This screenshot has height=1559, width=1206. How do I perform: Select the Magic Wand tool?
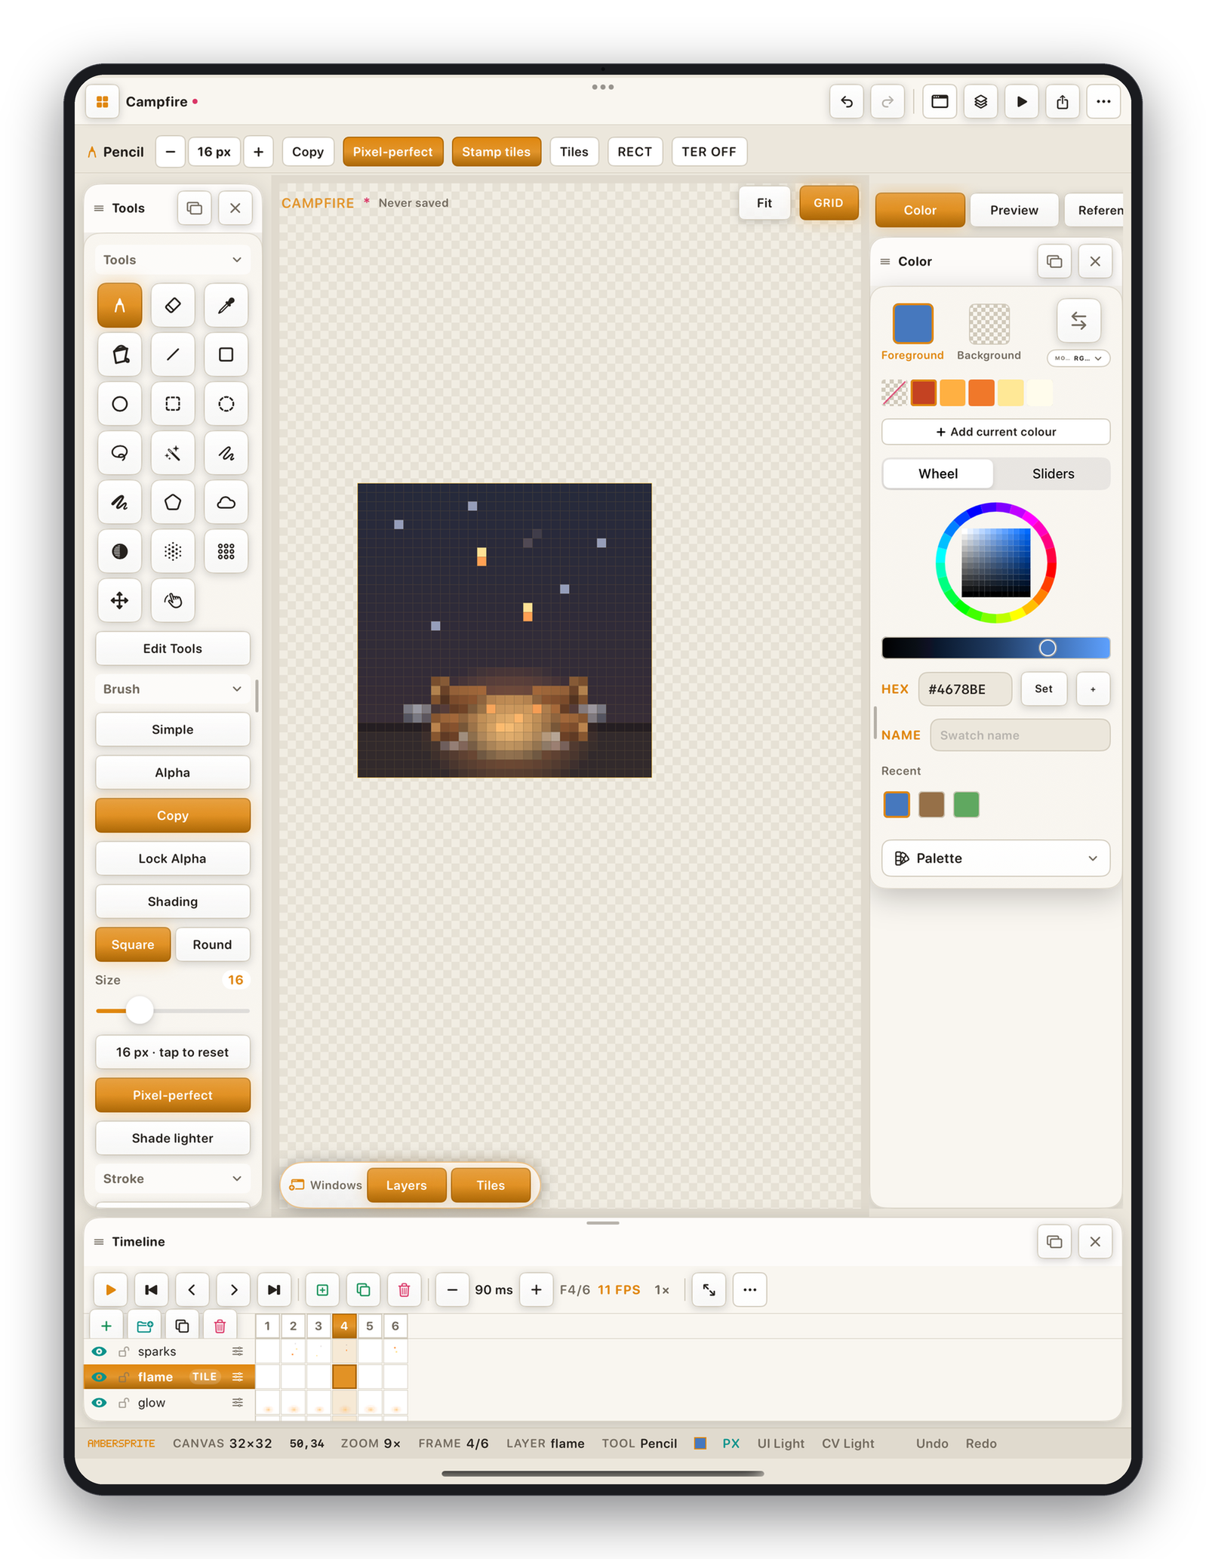pos(173,453)
